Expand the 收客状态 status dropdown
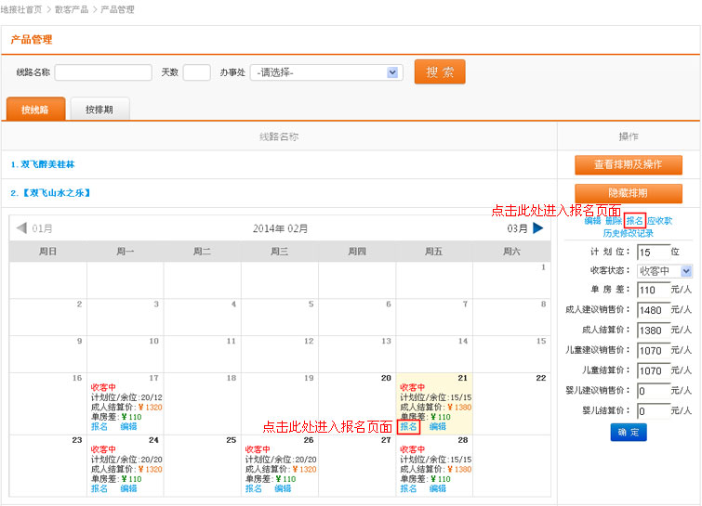The width and height of the screenshot is (702, 506). 685,271
